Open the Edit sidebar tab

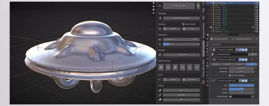[203, 18]
